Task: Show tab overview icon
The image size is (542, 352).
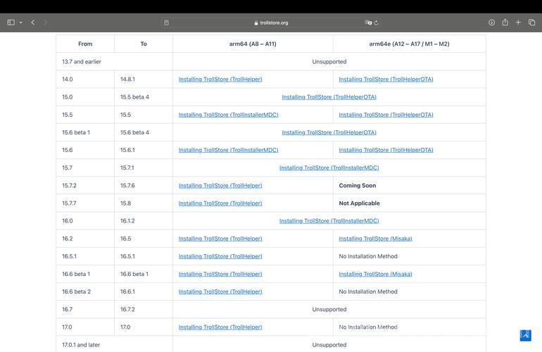Action: [531, 23]
